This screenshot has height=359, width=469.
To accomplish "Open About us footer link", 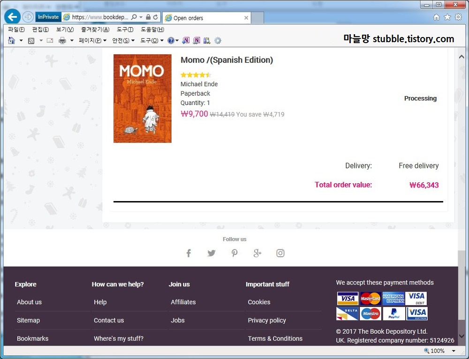I will tap(29, 302).
